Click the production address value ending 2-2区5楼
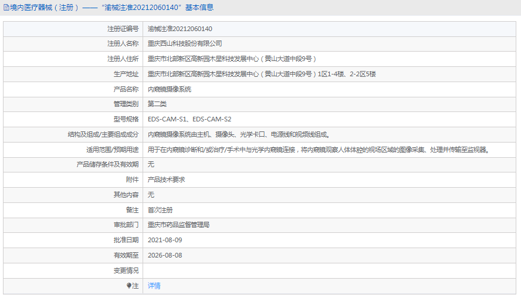521x298 pixels. (x=262, y=74)
